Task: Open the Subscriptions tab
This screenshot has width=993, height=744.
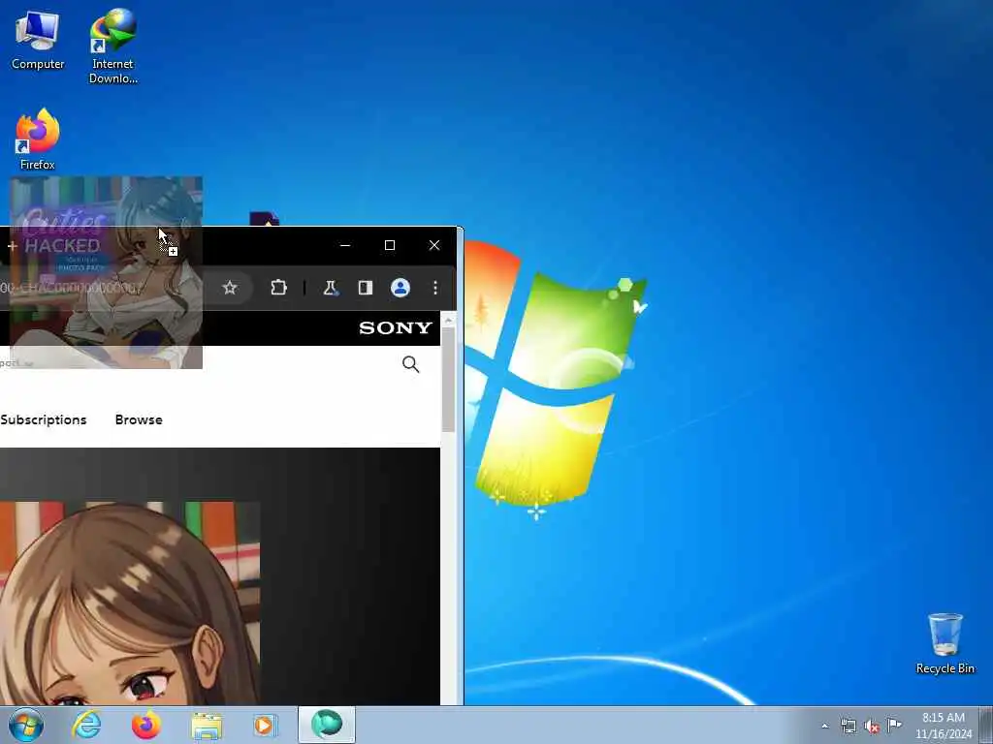Action: point(43,419)
